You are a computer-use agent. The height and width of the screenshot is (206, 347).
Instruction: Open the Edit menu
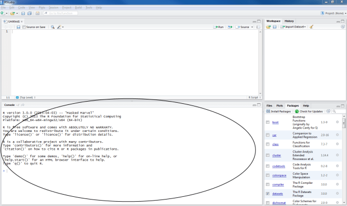(x=12, y=8)
